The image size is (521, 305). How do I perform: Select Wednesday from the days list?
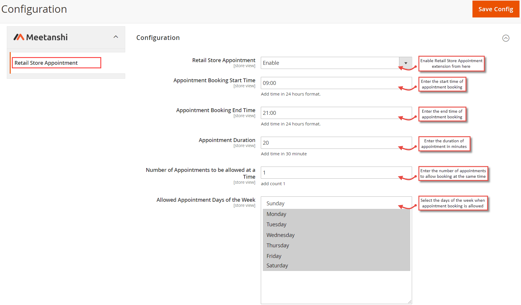click(280, 235)
